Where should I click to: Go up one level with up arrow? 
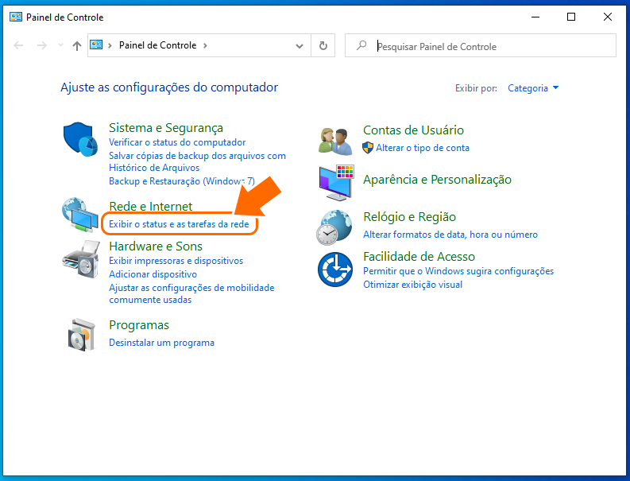[77, 46]
